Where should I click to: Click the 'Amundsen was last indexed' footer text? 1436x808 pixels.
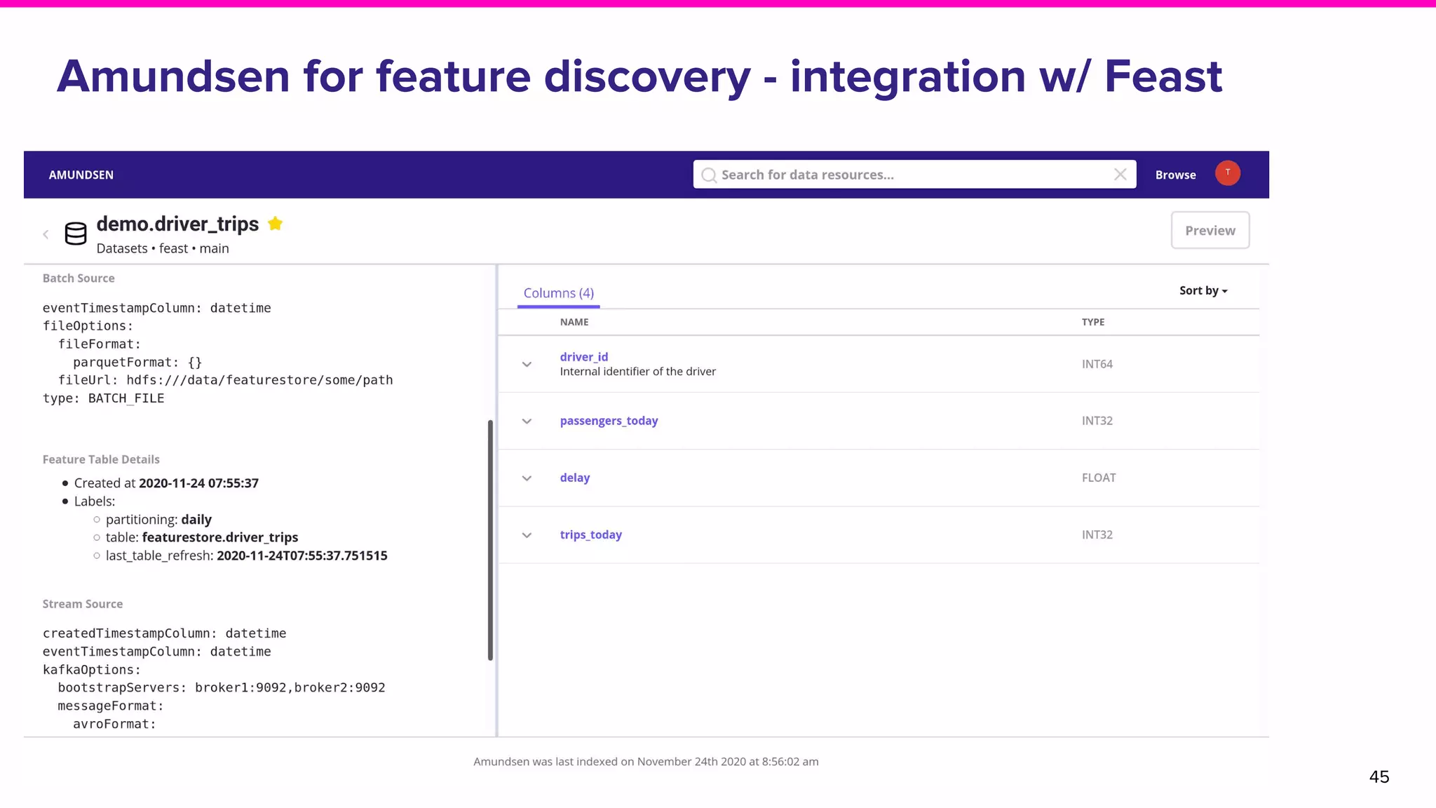(x=646, y=762)
